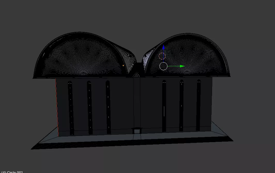Screen dimensions: 275x173
Task: Click the white circle at gizmo center
Action: (163, 66)
